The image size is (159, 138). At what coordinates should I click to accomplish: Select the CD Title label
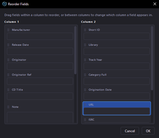pos(17,90)
